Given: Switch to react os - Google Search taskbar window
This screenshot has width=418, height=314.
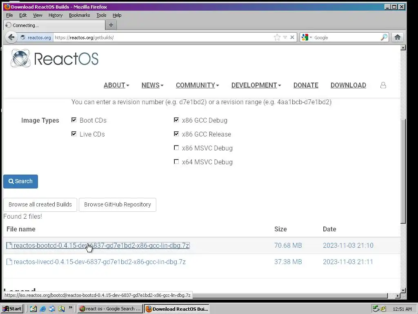Looking at the screenshot, I should tap(110, 309).
